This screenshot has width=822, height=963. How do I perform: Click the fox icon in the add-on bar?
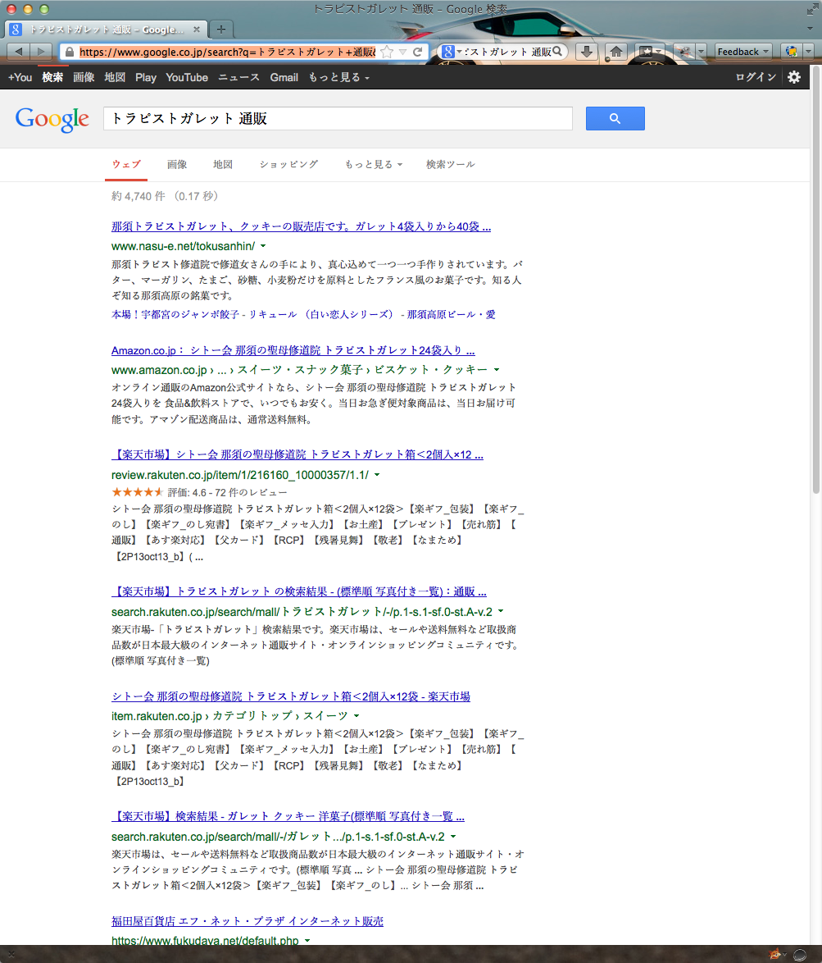click(x=774, y=954)
